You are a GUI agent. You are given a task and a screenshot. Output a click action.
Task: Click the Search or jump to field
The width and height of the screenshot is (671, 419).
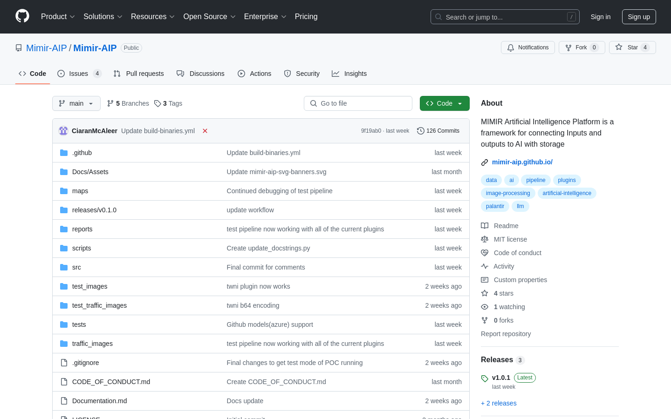(x=505, y=17)
